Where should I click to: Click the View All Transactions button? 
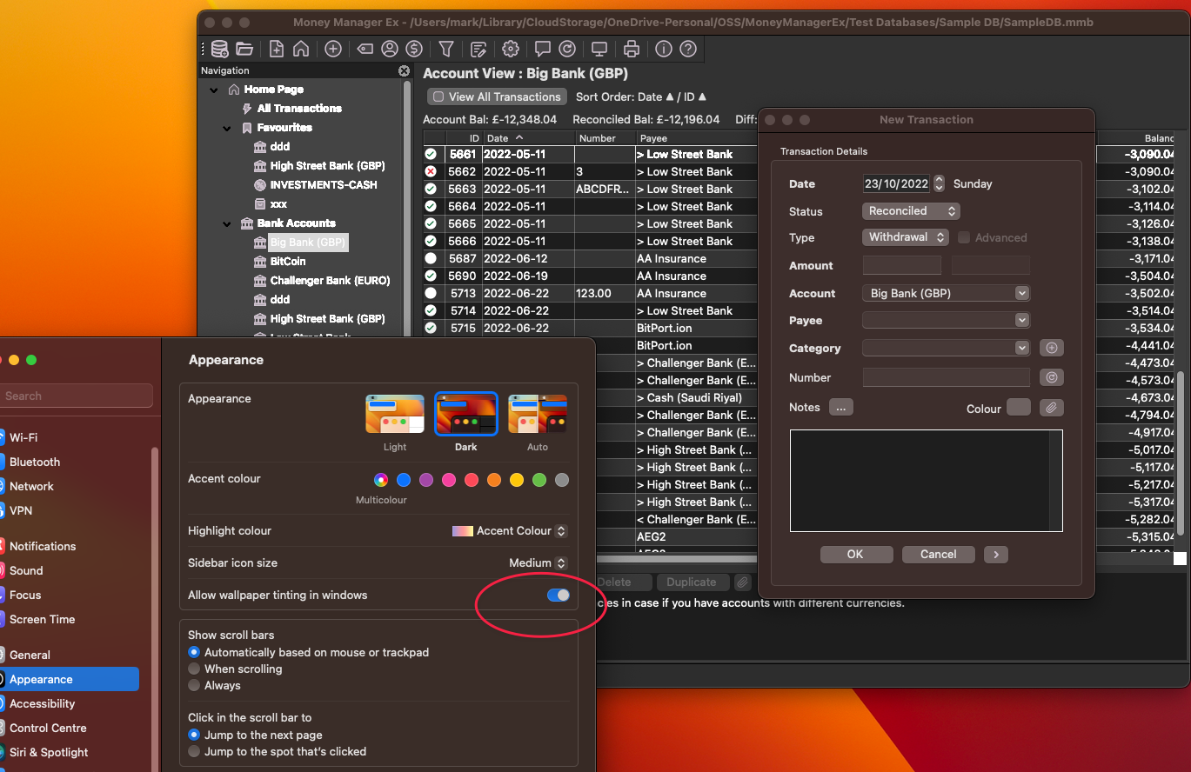click(x=496, y=96)
